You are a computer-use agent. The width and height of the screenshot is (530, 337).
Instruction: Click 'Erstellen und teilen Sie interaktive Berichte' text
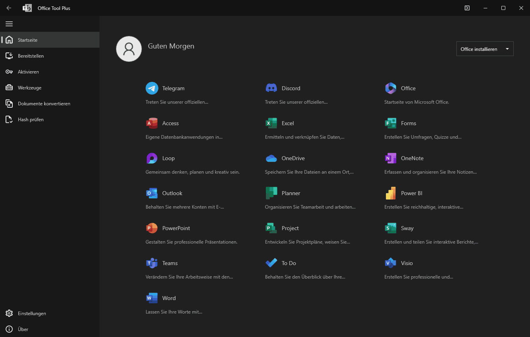[431, 242]
